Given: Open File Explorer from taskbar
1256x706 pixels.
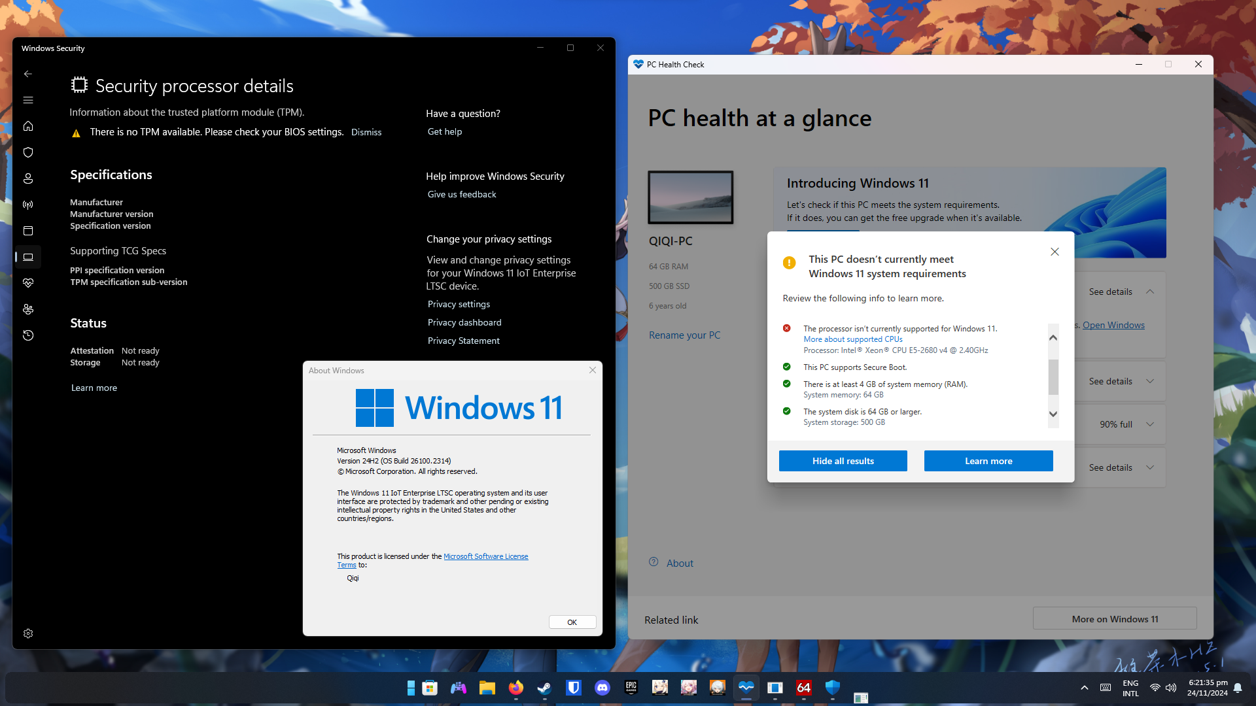Looking at the screenshot, I should (487, 688).
